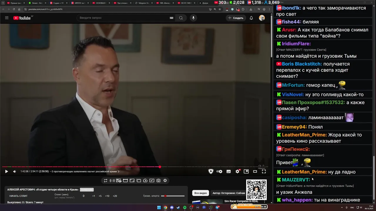This screenshot has width=376, height=211.
Task: Switch to 'Stream - Kick' browser tab
Action: (38, 3)
